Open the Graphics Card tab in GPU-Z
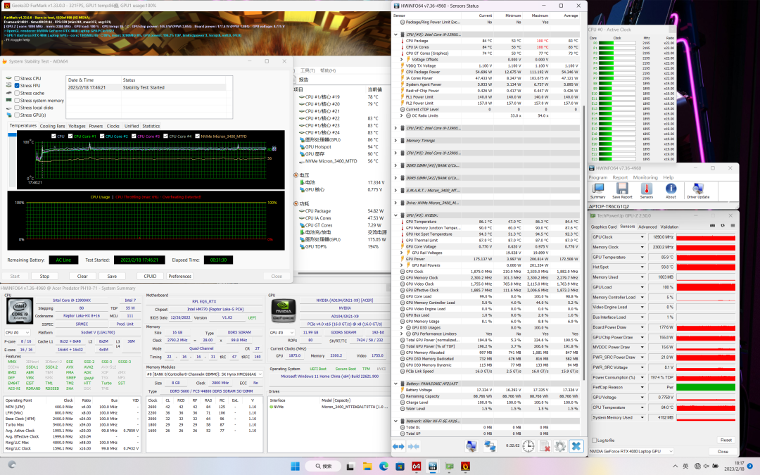The width and height of the screenshot is (760, 475). pyautogui.click(x=604, y=227)
